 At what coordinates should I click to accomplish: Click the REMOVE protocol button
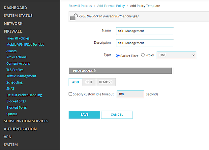(x=106, y=82)
